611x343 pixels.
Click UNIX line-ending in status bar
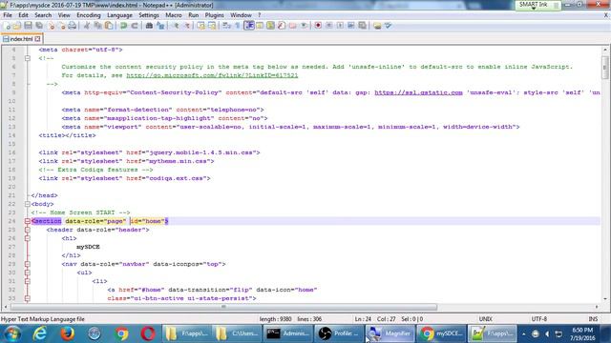tap(485, 319)
